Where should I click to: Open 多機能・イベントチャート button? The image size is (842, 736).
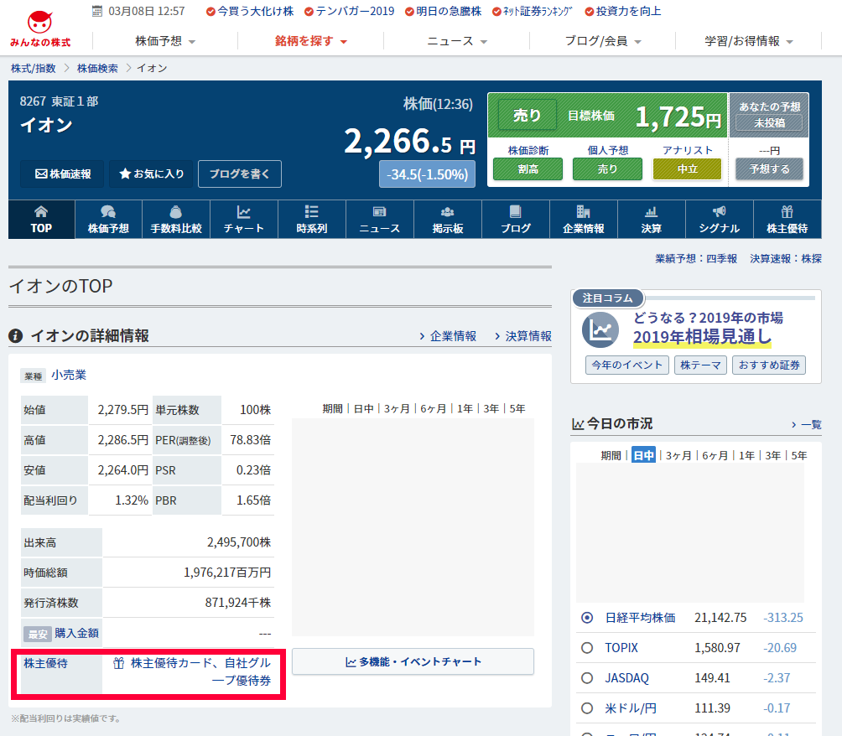click(x=413, y=661)
